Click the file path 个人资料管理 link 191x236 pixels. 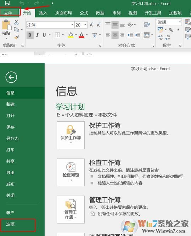tap(79, 115)
